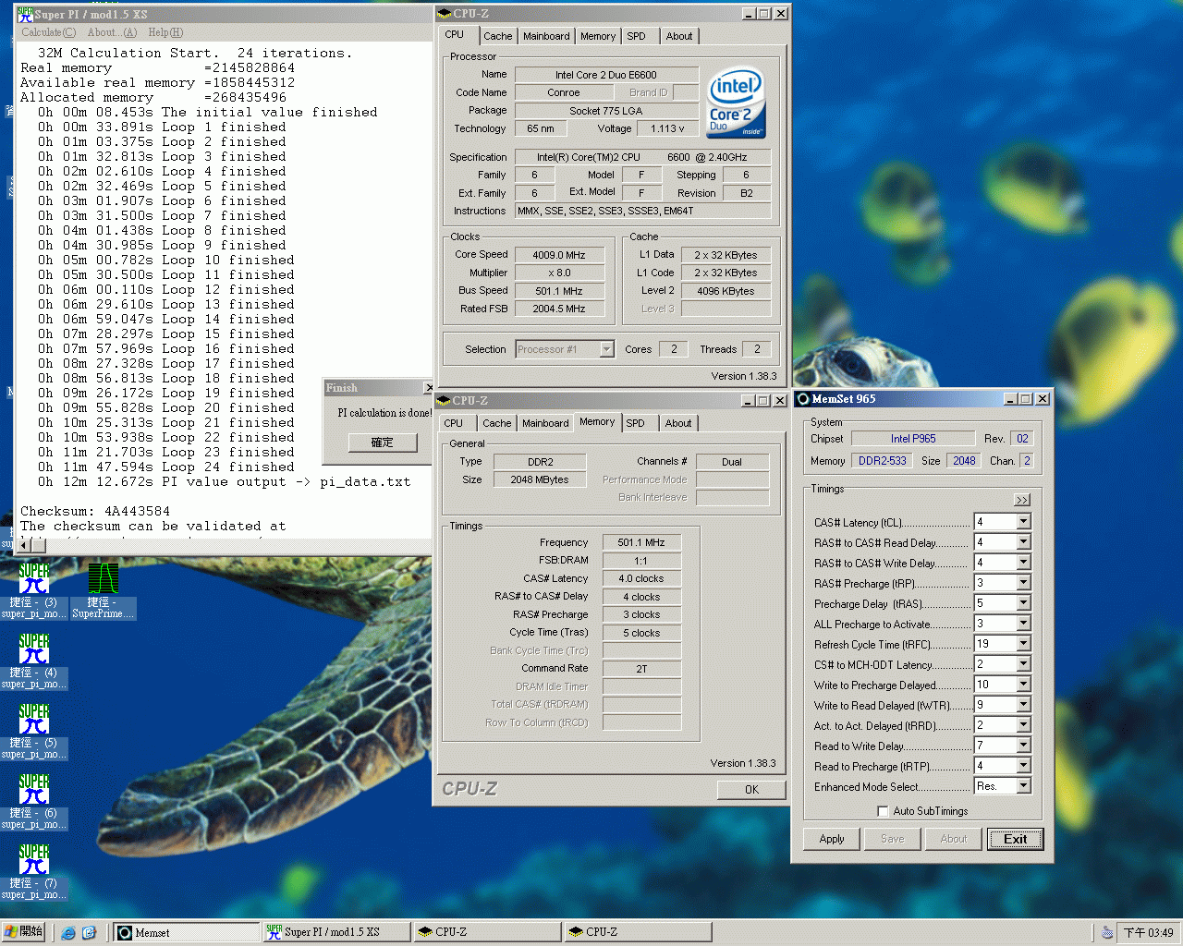Open RAS# to CAS# Read Delay dropdown
The height and width of the screenshot is (946, 1183).
point(1023,542)
